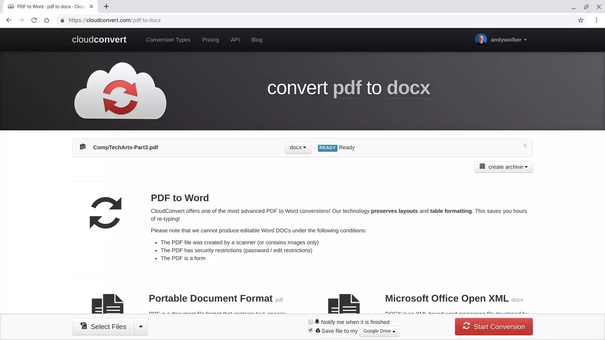This screenshot has height=340, width=605.
Task: Click the notification bell icon
Action: pyautogui.click(x=317, y=322)
